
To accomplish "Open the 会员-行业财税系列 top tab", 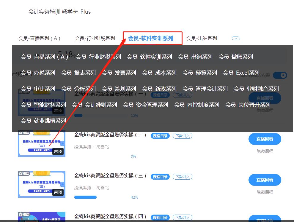I will pyautogui.click(x=95, y=38).
